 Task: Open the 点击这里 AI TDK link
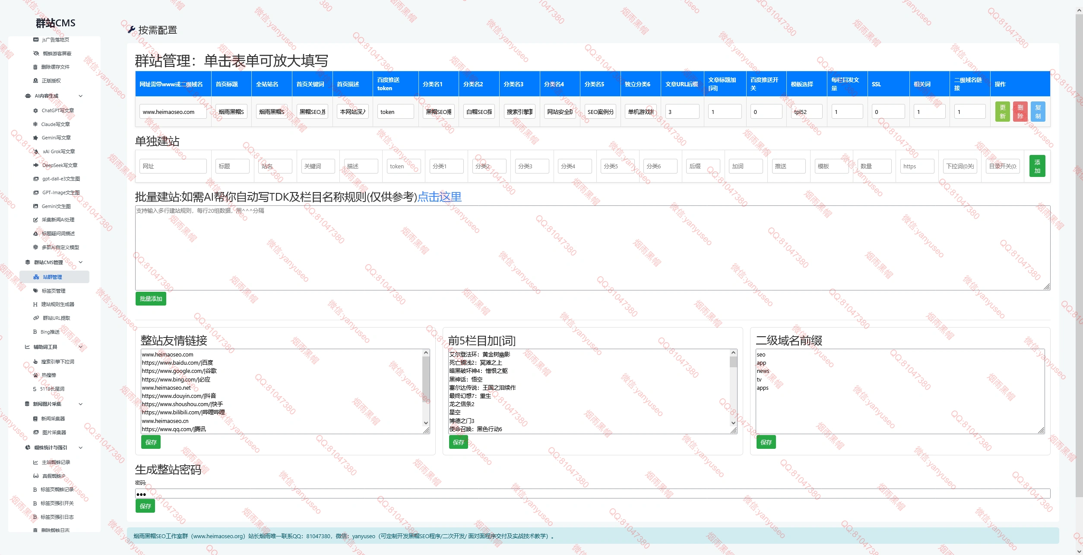pyautogui.click(x=439, y=197)
